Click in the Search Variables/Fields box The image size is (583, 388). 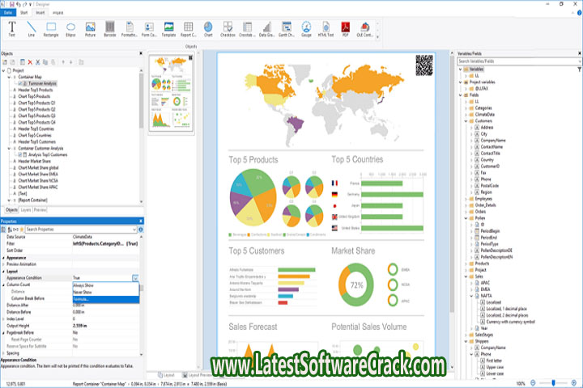pyautogui.click(x=518, y=61)
